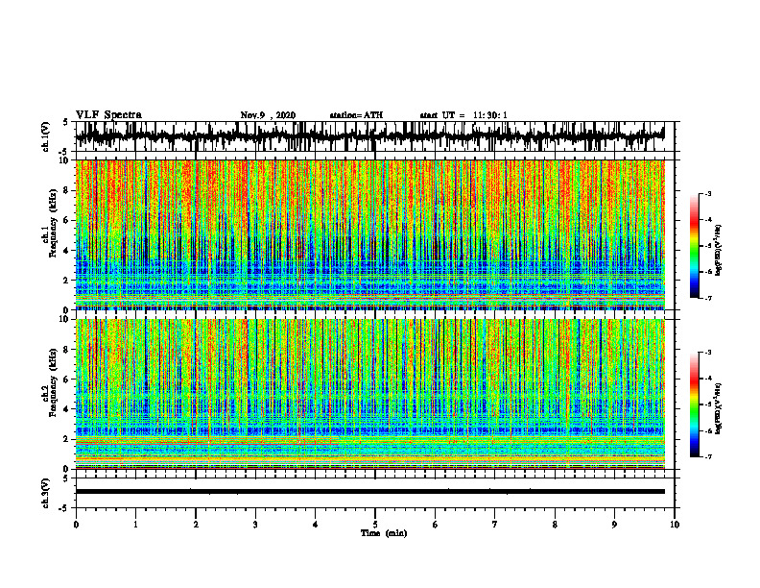This screenshot has height=588, width=760.
Task: Click inside the ch.2 frequency spectrogram panel
Action: point(370,394)
